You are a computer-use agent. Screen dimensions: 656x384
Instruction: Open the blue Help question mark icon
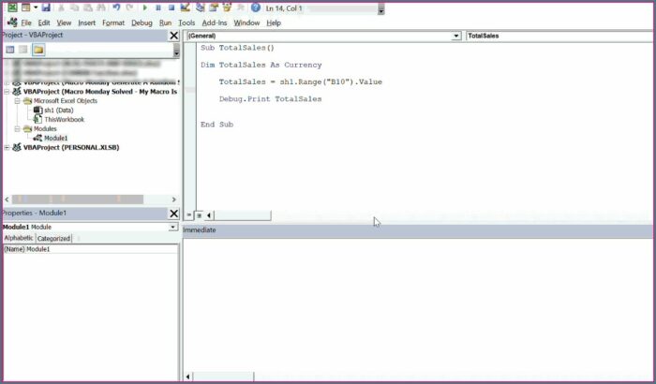pos(256,7)
